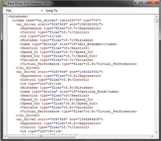
Task: Click the window resize grip corner
Action: tap(157, 137)
